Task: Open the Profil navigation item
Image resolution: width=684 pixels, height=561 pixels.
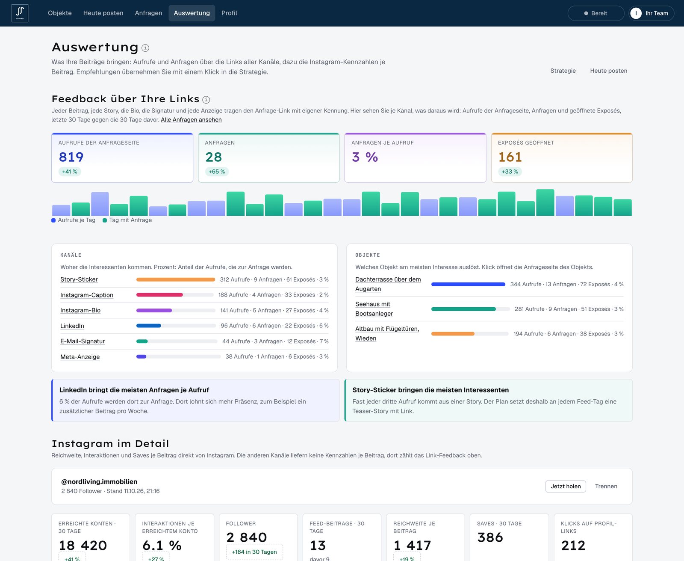Action: click(x=229, y=13)
